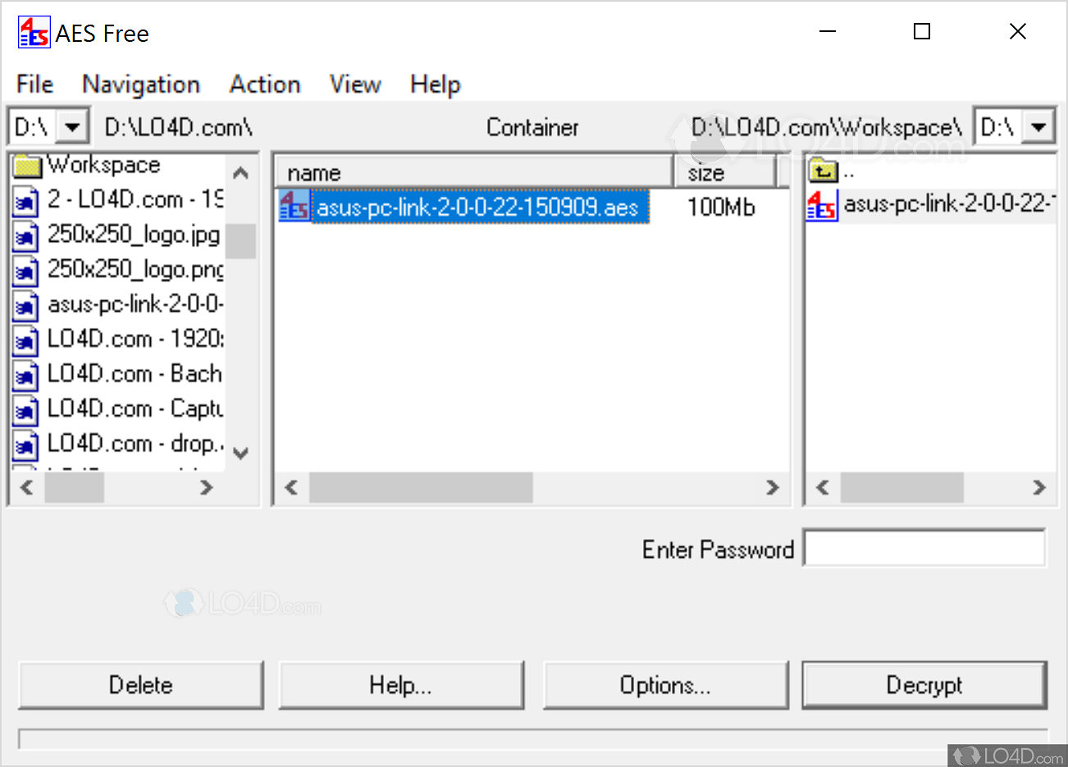1068x767 pixels.
Task: Sort container list by name column header
Action: (x=474, y=172)
